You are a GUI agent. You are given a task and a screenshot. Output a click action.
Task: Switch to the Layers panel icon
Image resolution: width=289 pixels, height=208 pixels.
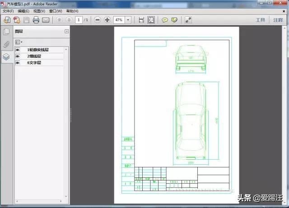coord(6,57)
